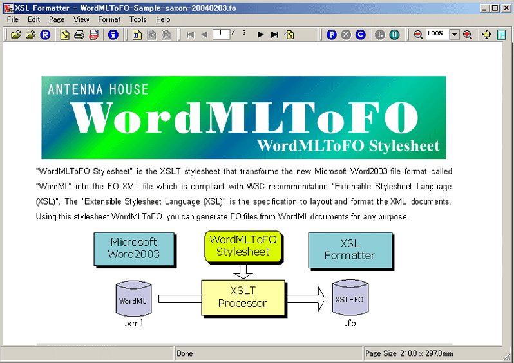Click the yellow D document view icon
This screenshot has width=514, height=363.
click(137, 34)
